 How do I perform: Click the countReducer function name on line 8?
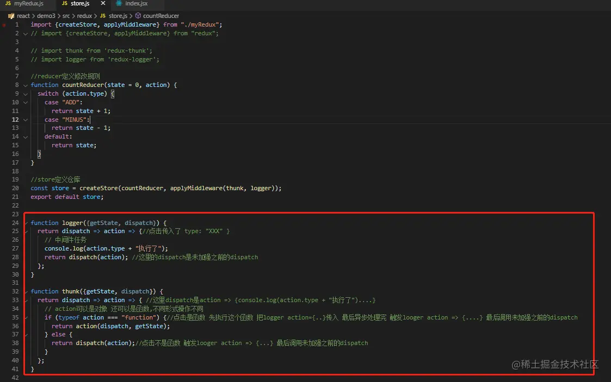click(x=83, y=85)
